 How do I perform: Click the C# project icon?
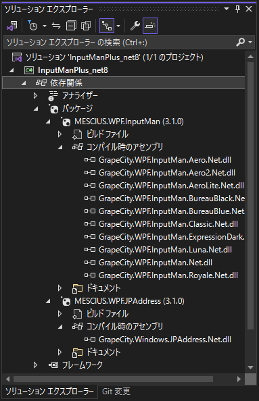click(x=29, y=70)
